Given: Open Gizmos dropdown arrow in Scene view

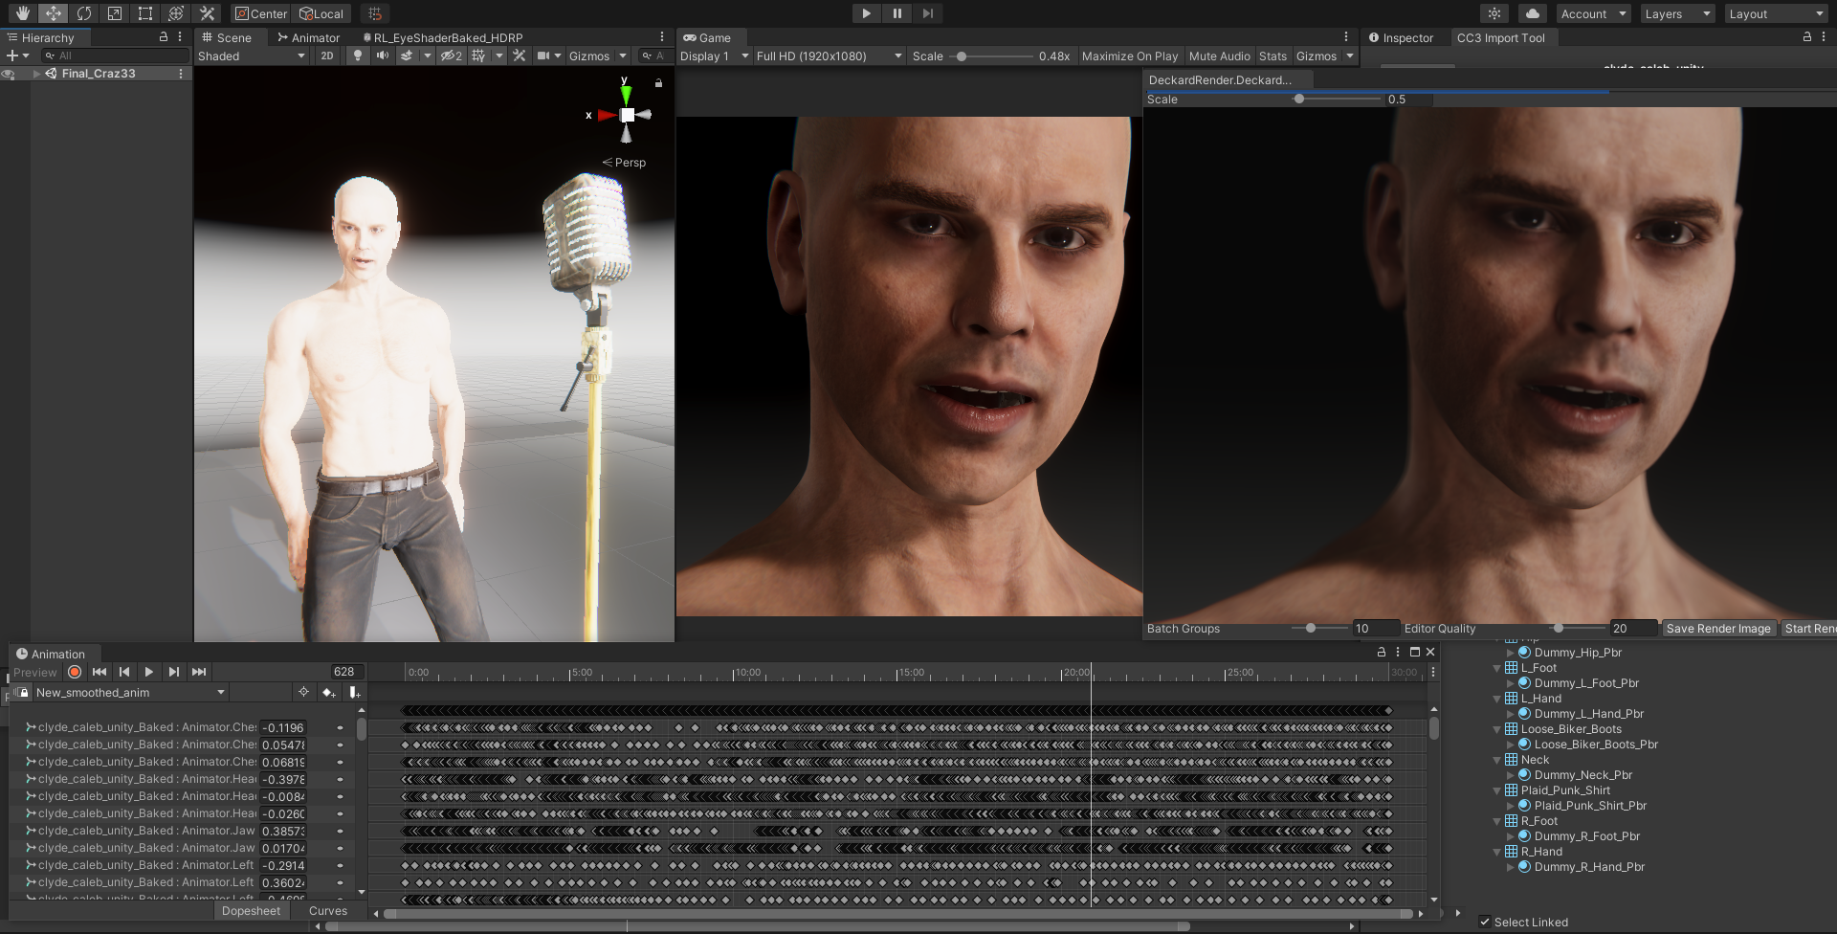Looking at the screenshot, I should [623, 56].
